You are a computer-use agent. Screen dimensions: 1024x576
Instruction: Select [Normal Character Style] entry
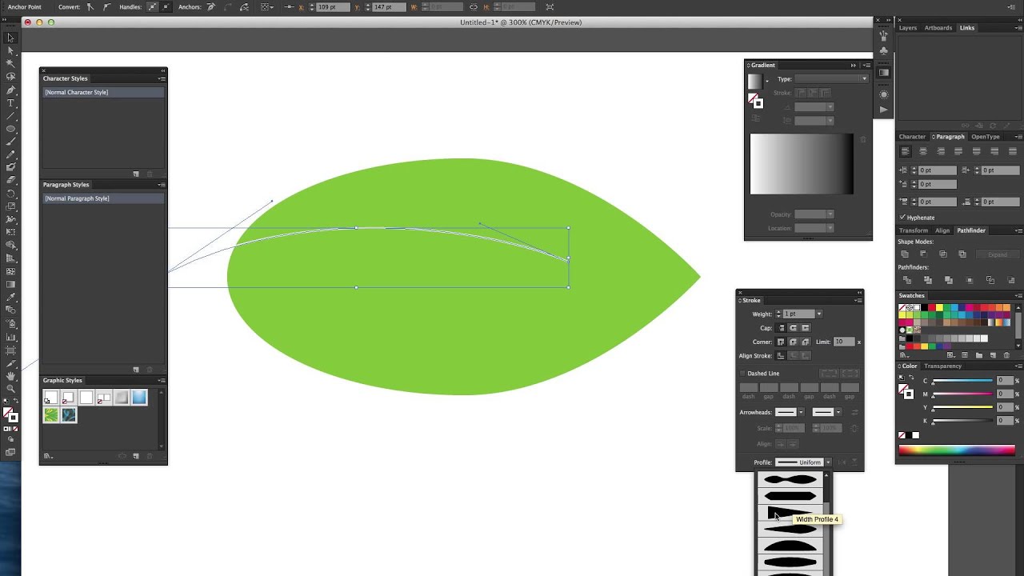click(x=103, y=92)
